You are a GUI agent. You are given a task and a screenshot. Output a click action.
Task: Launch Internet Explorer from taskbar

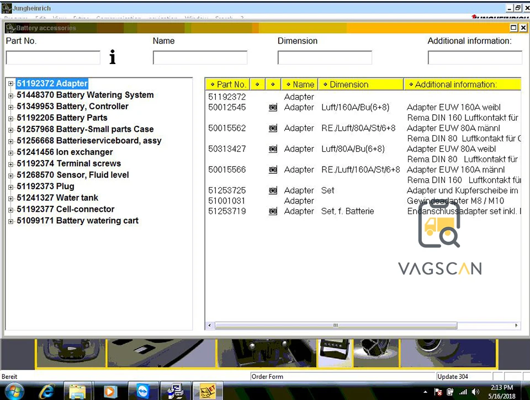click(46, 391)
